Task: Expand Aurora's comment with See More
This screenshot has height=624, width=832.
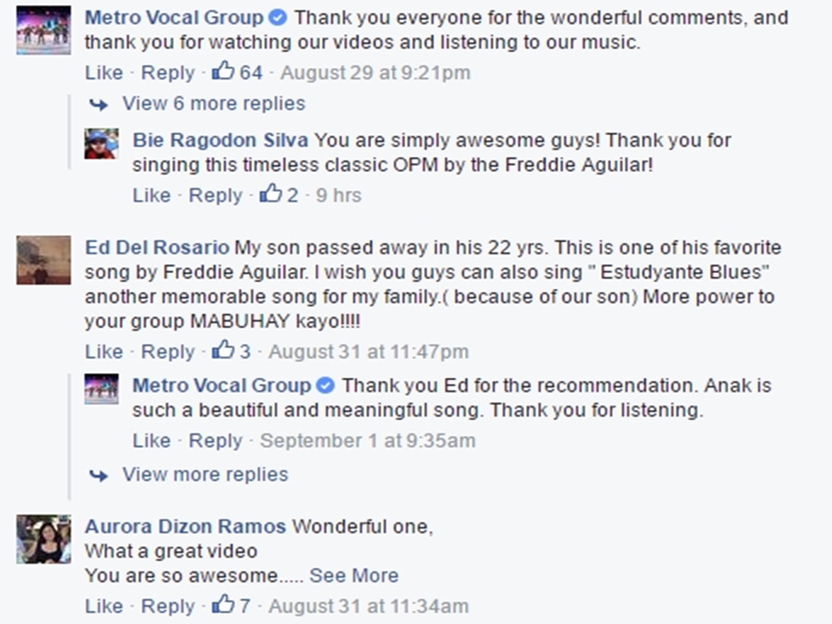Action: point(354,575)
